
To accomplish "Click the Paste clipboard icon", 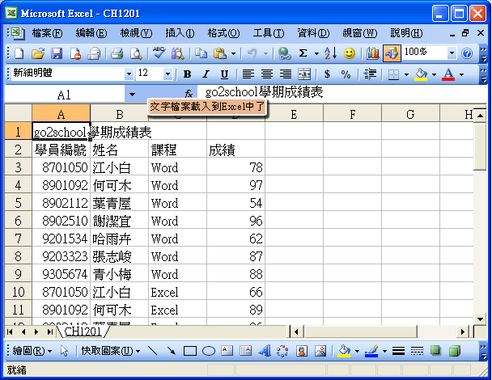I will pyautogui.click(x=220, y=53).
